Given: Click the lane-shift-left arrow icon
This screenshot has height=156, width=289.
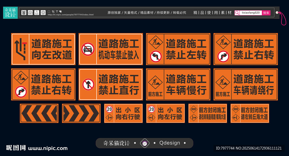Looking at the screenshot, I should click(x=21, y=49).
